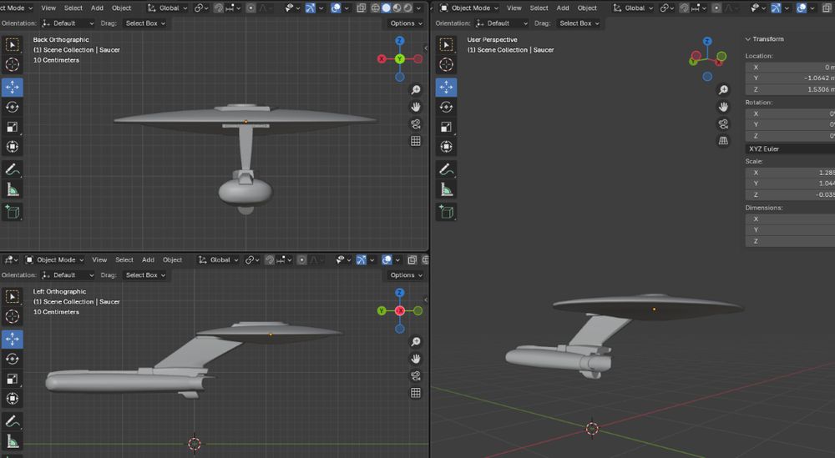Click the Location Y field showing -1.0642
This screenshot has height=458, width=835.
tap(790, 78)
